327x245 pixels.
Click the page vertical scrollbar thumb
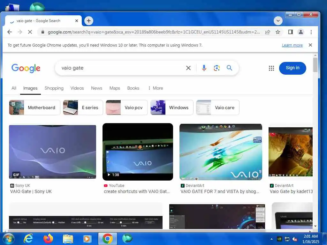click(x=315, y=65)
